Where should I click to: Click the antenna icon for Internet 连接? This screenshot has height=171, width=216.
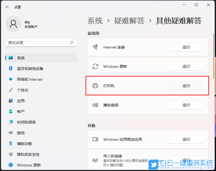pos(95,47)
